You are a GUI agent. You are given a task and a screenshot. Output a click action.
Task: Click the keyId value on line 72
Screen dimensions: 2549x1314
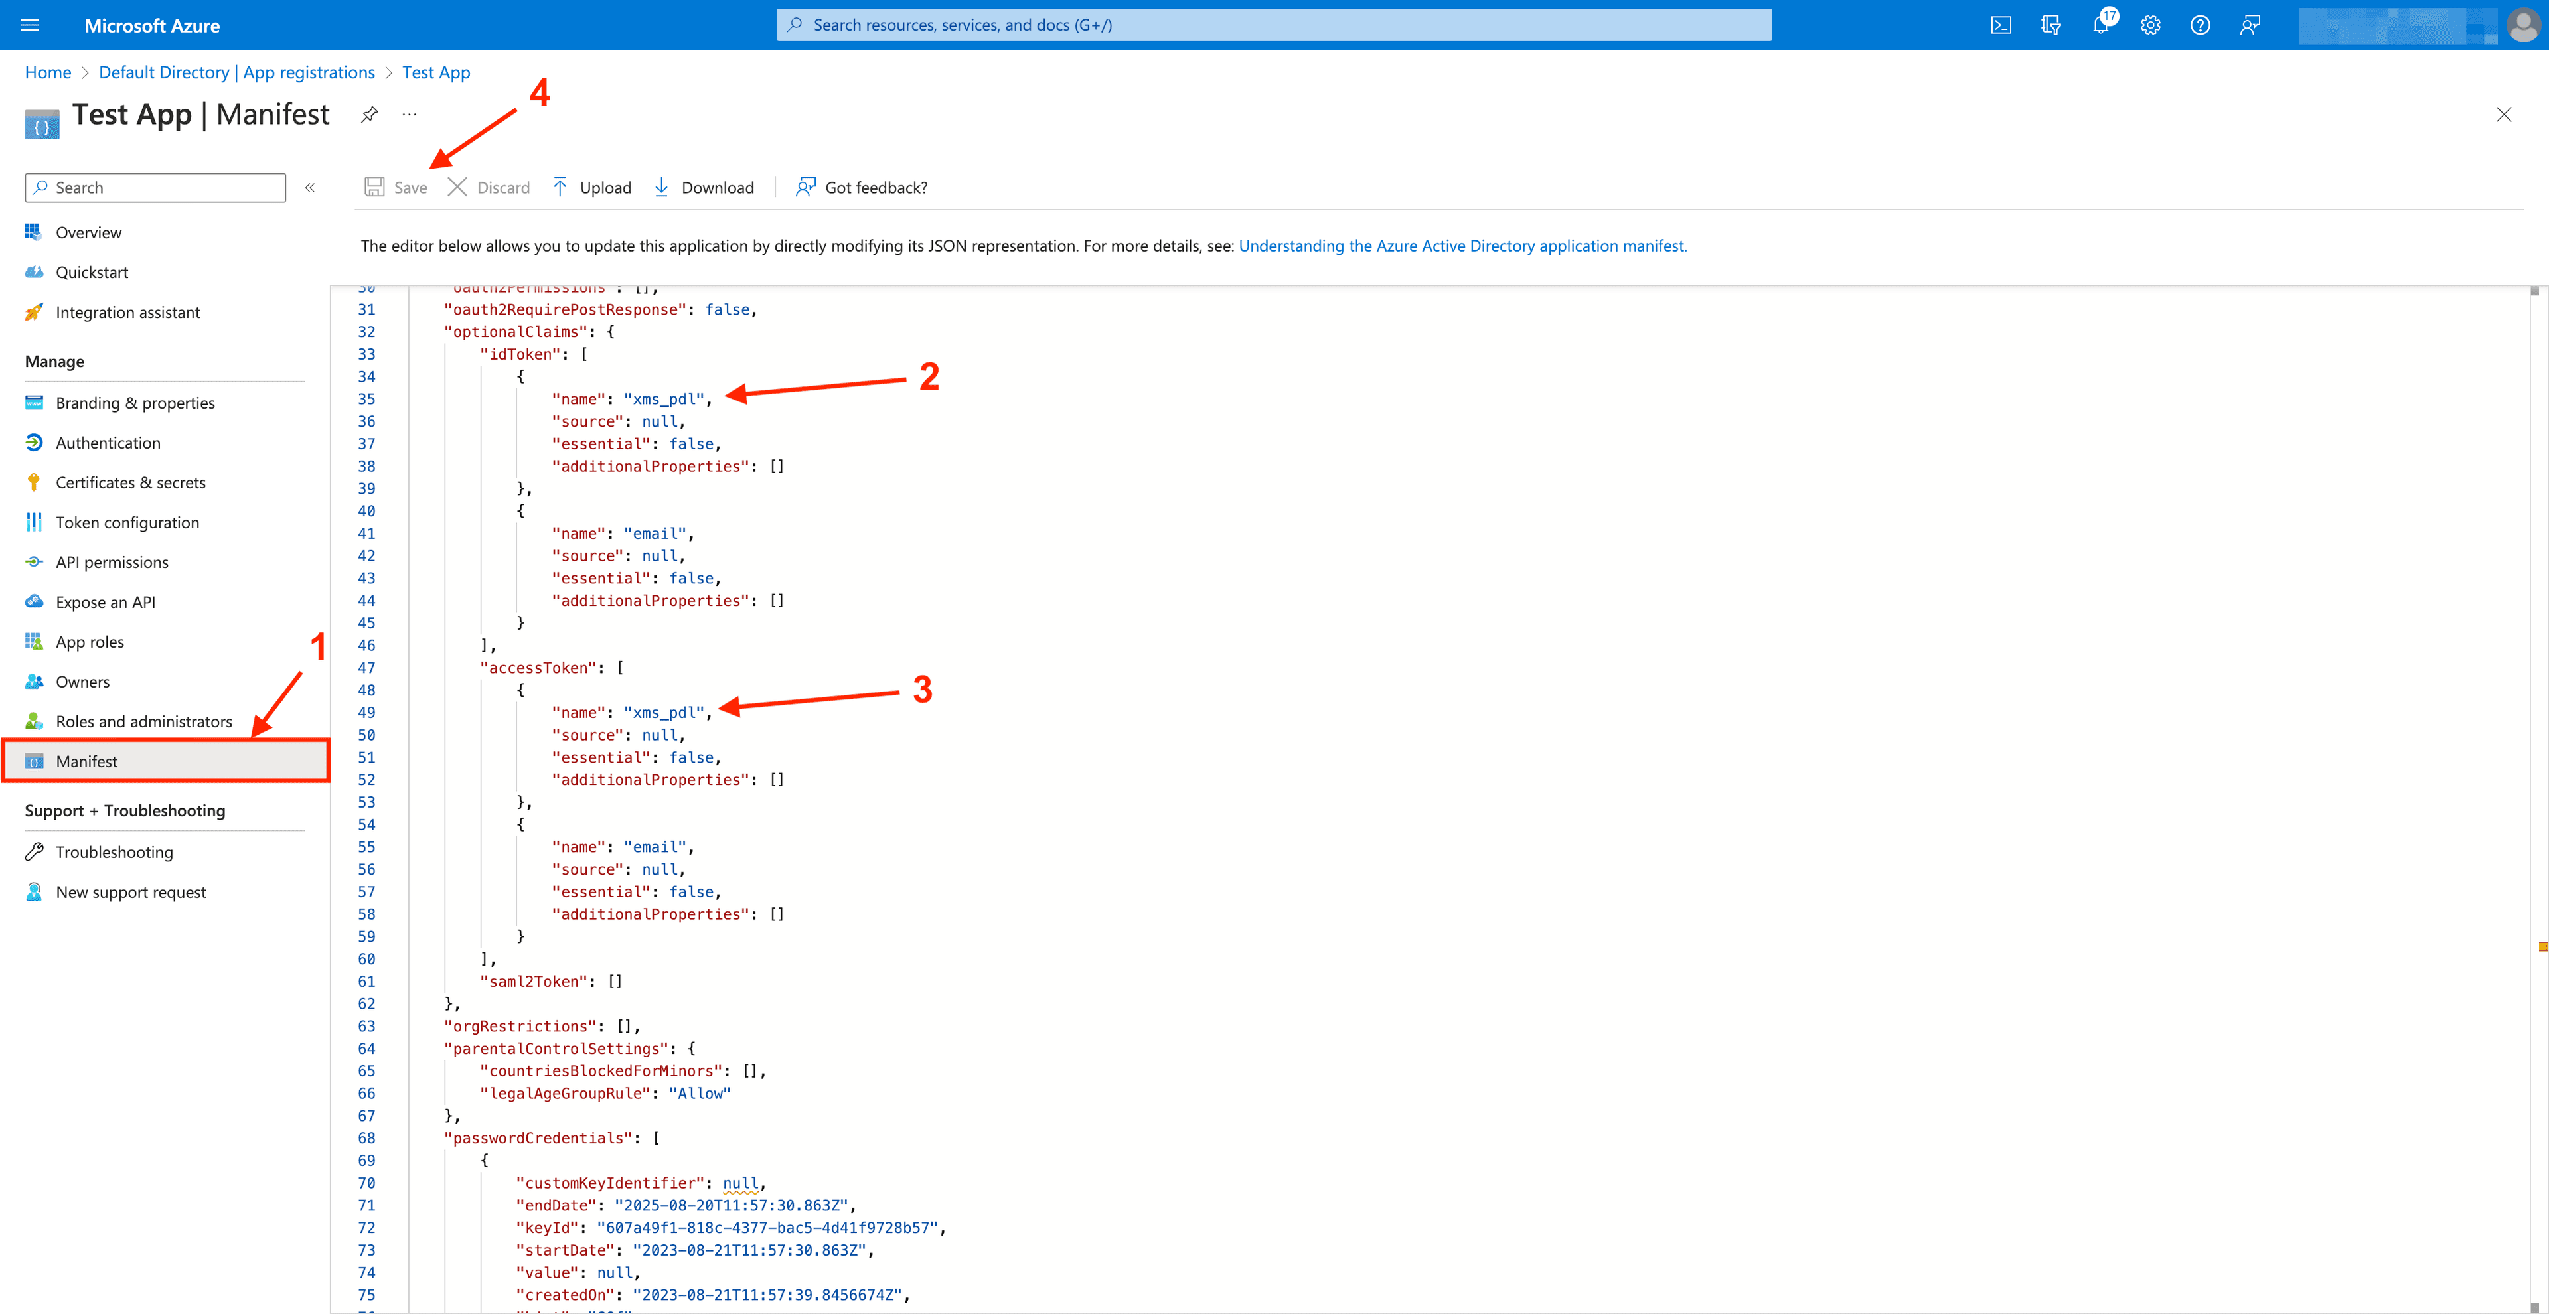[767, 1228]
